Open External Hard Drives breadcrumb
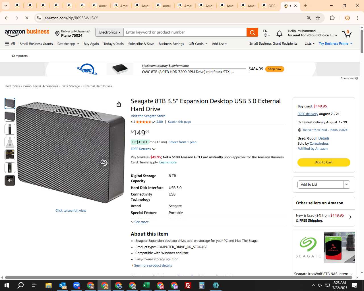The height and width of the screenshot is (291, 364). tap(98, 86)
